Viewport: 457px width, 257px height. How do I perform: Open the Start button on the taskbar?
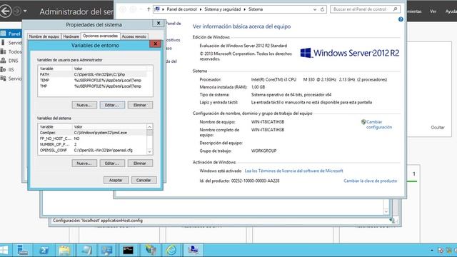pos(4,250)
